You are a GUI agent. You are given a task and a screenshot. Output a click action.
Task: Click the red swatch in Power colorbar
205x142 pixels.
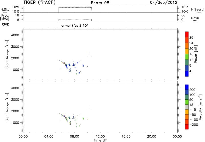coord(187,34)
